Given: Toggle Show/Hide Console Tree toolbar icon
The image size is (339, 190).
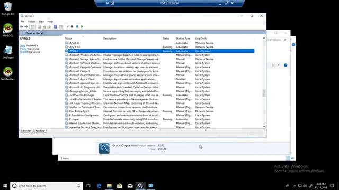Looking at the screenshot, I should (33, 27).
